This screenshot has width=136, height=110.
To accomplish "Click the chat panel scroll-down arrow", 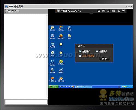I will point(47,97).
